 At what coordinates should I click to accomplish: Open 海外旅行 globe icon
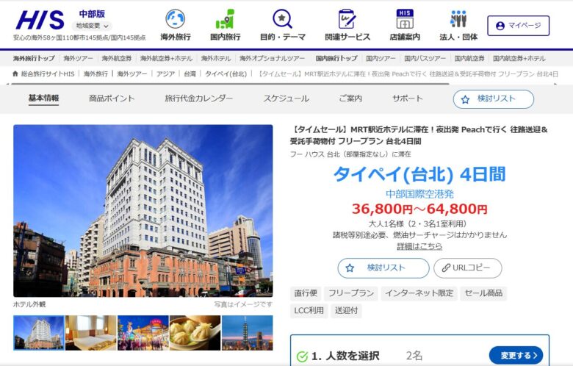coord(175,20)
